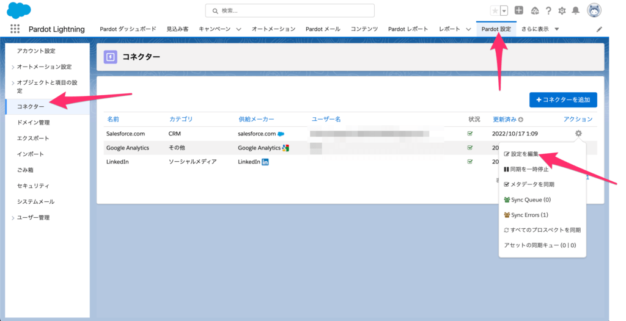Open the さらに表示 more menu

(540, 29)
